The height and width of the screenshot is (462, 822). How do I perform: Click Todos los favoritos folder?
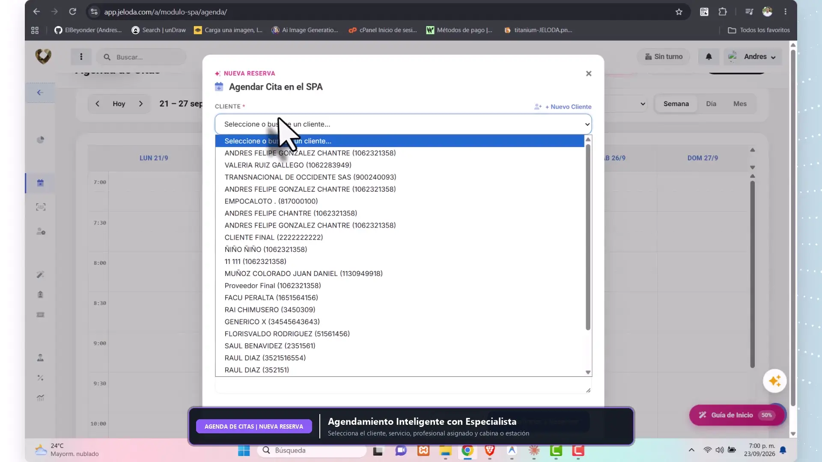click(x=759, y=30)
